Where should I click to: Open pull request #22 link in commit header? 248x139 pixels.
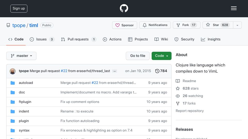coord(64,71)
